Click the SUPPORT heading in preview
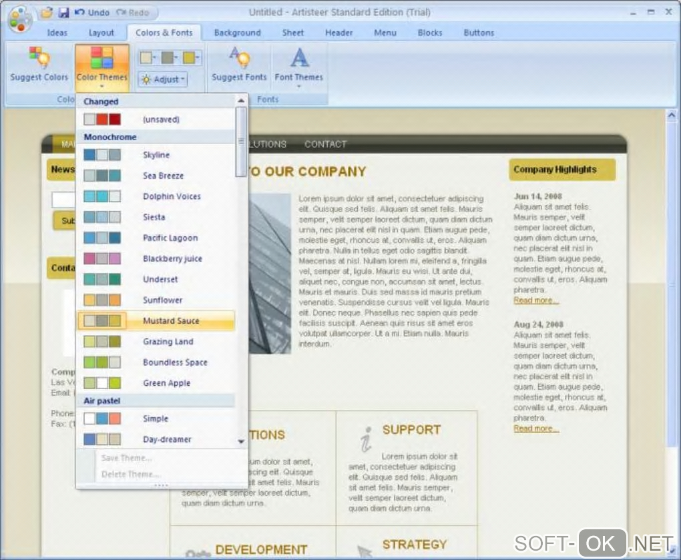 (412, 430)
